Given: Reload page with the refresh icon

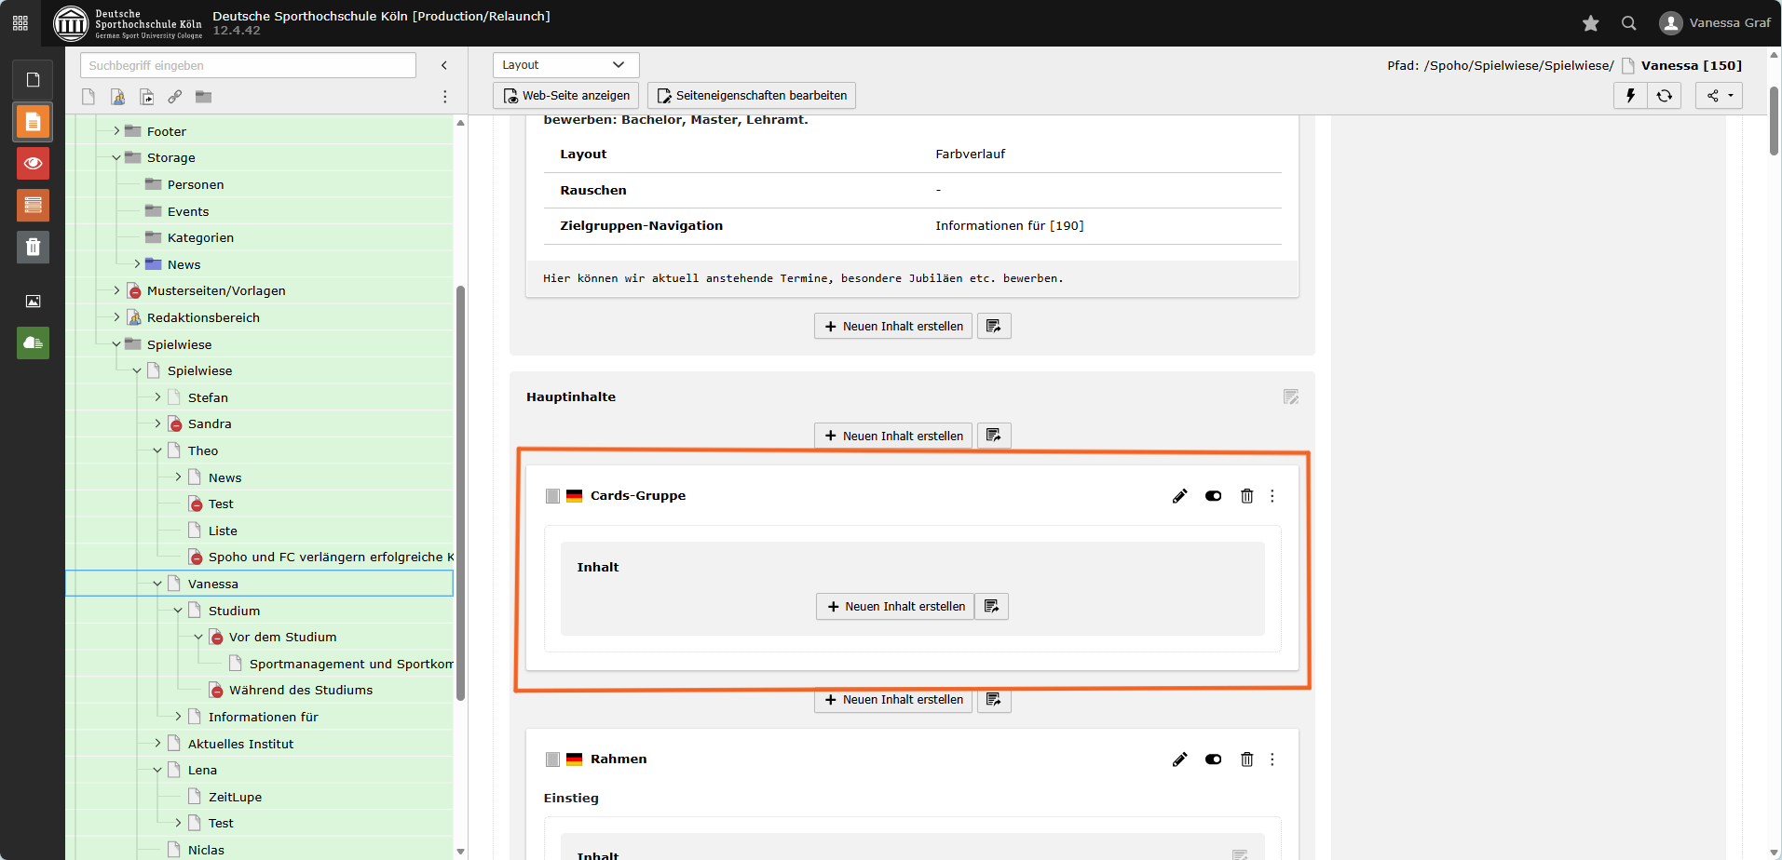Looking at the screenshot, I should 1664,96.
